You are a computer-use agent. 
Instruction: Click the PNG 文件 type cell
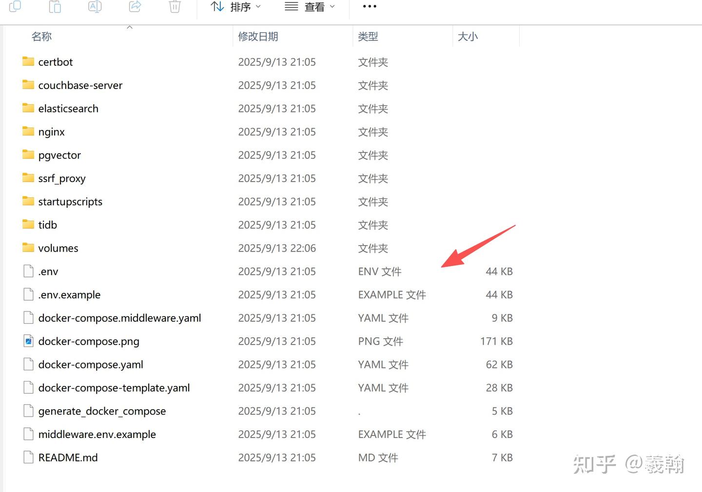[x=380, y=341]
